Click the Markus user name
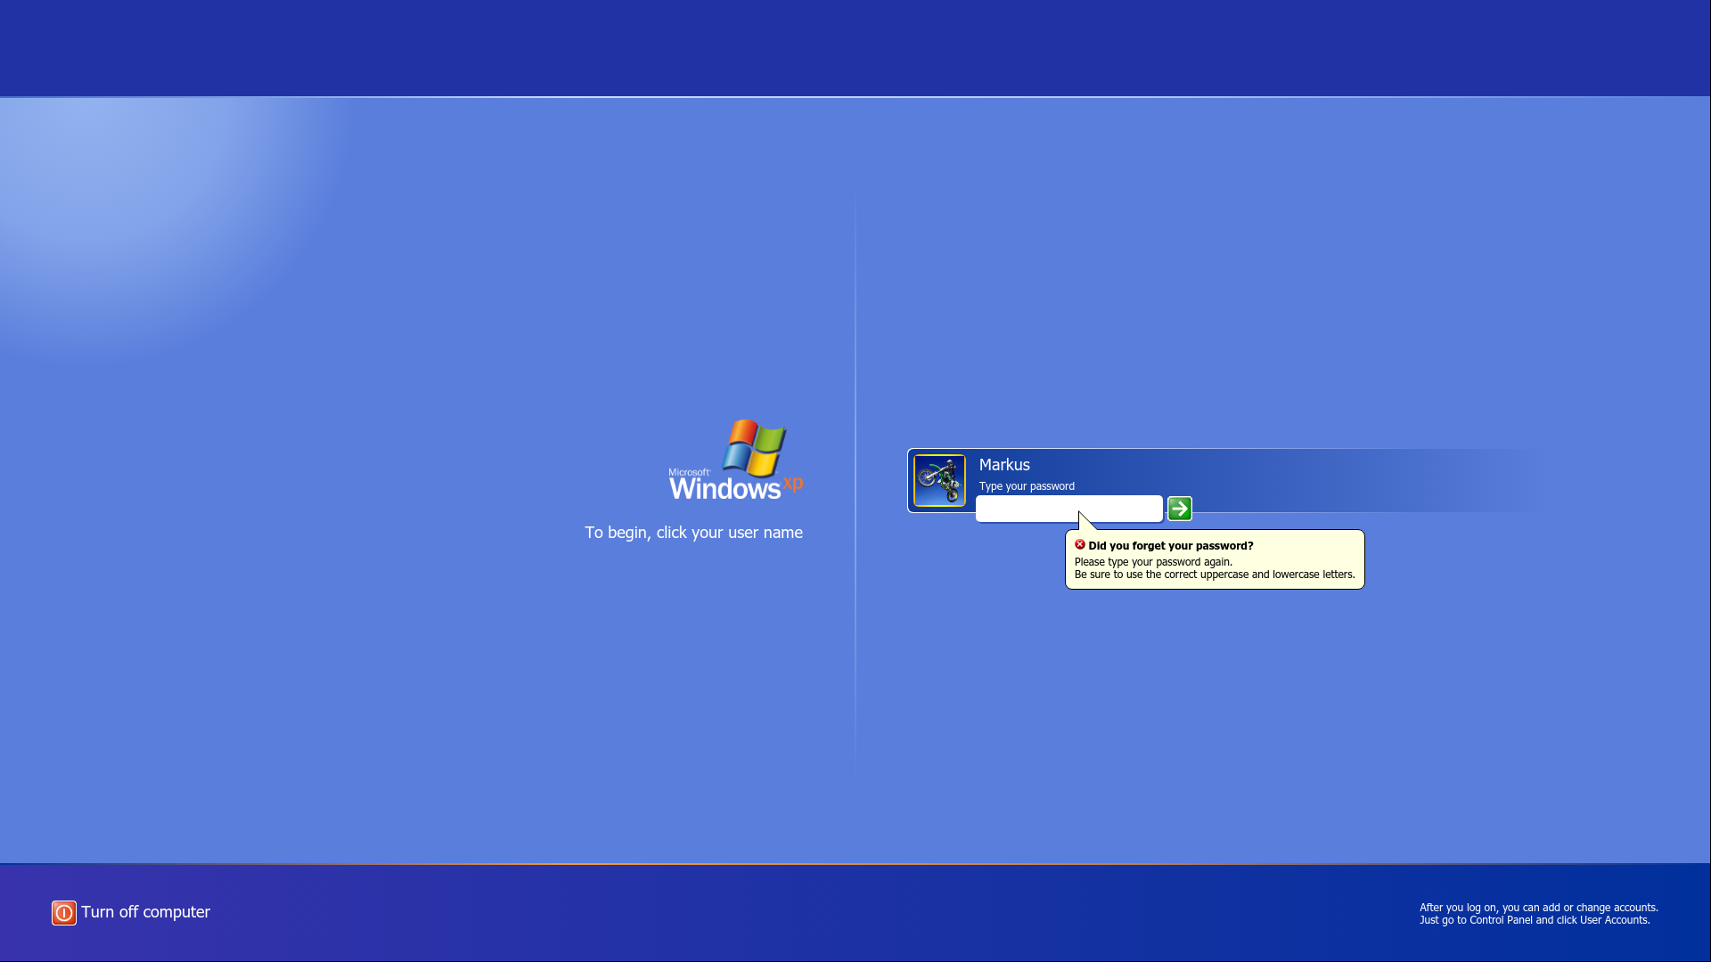1711x962 pixels. [x=1004, y=465]
